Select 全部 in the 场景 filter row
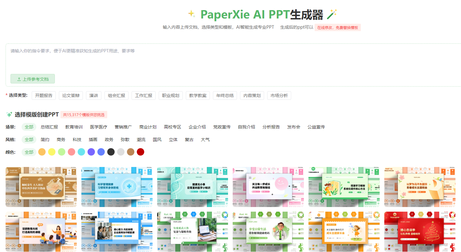461x252 pixels. tap(29, 127)
